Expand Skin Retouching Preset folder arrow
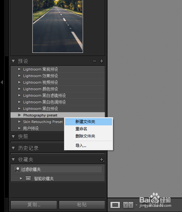 19,121
